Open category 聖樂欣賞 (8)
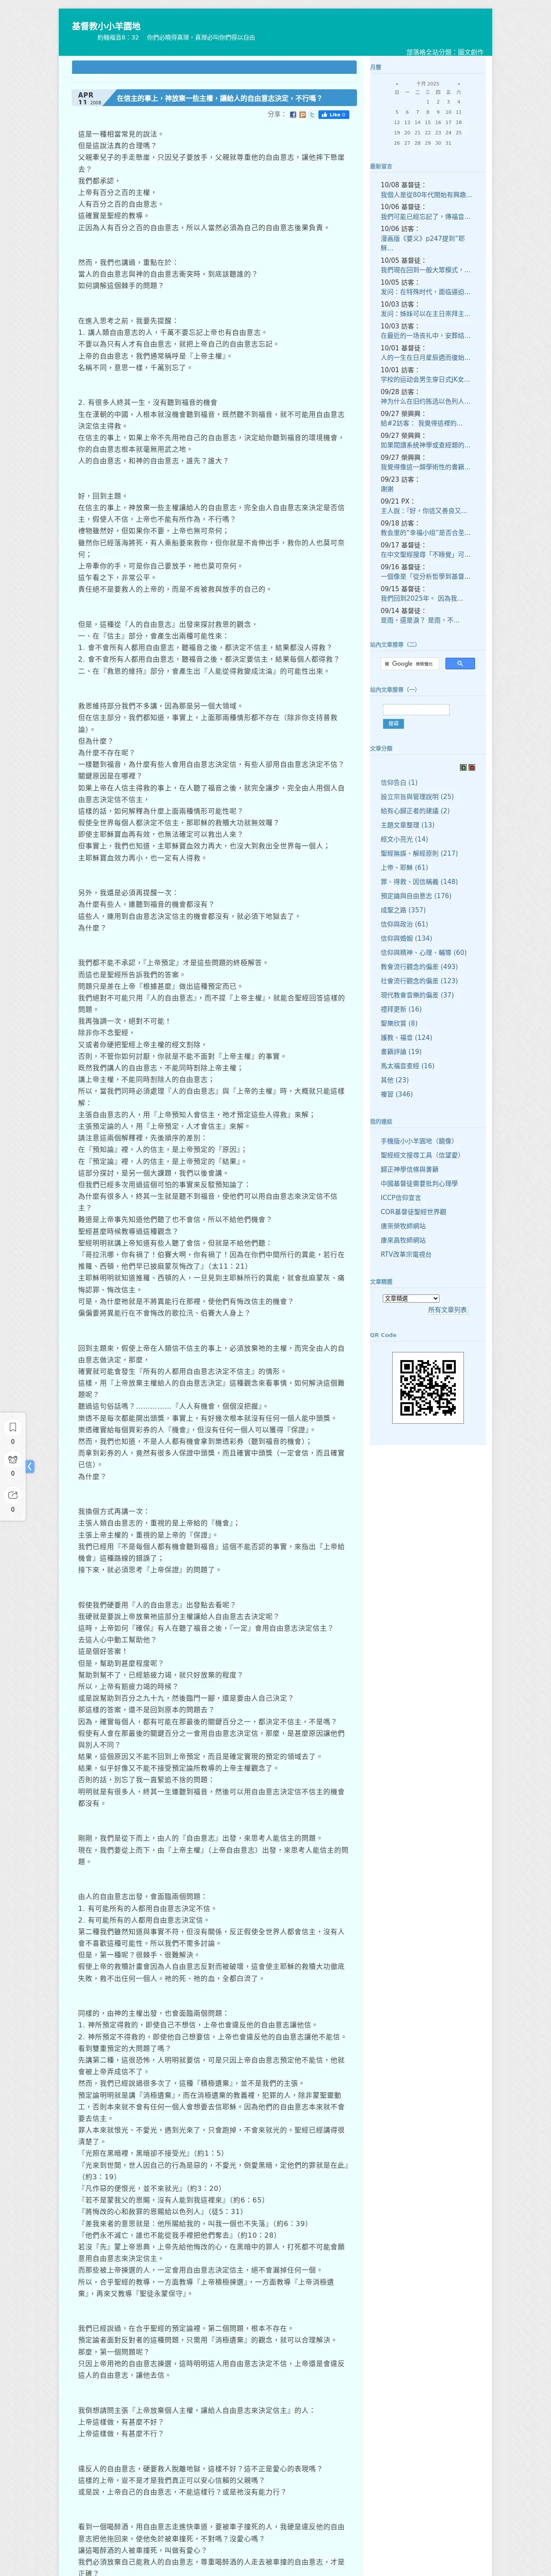The image size is (551, 2576). [x=399, y=1023]
